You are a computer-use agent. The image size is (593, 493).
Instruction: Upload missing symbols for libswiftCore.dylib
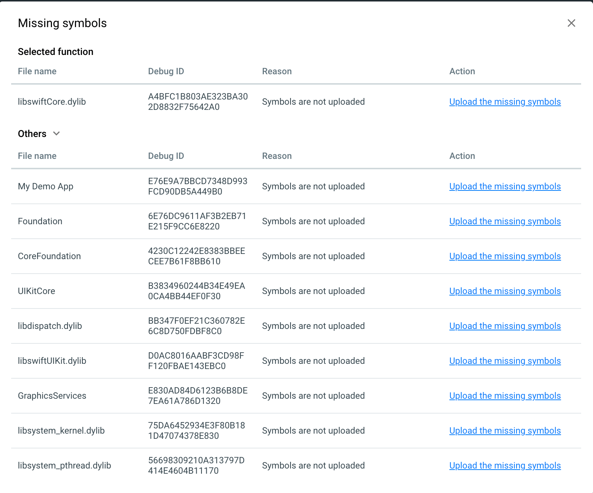pos(505,102)
